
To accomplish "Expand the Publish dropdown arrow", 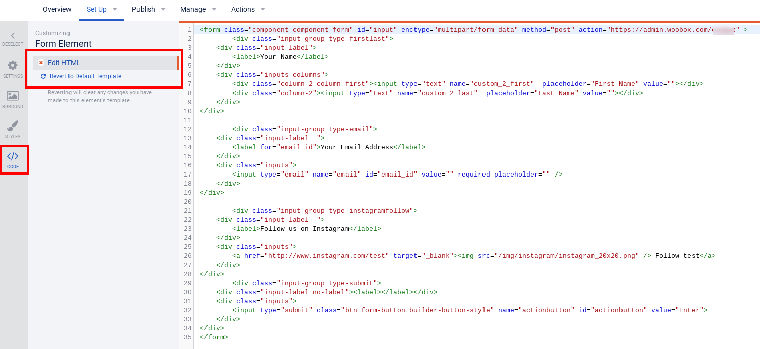I will click(163, 10).
